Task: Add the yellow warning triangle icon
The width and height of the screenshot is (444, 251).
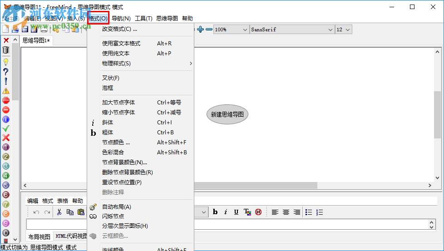Action: click(x=6, y=91)
